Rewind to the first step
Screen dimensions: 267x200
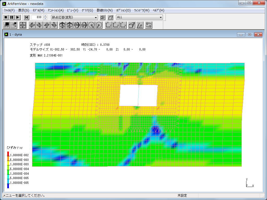pyautogui.click(x=26, y=17)
